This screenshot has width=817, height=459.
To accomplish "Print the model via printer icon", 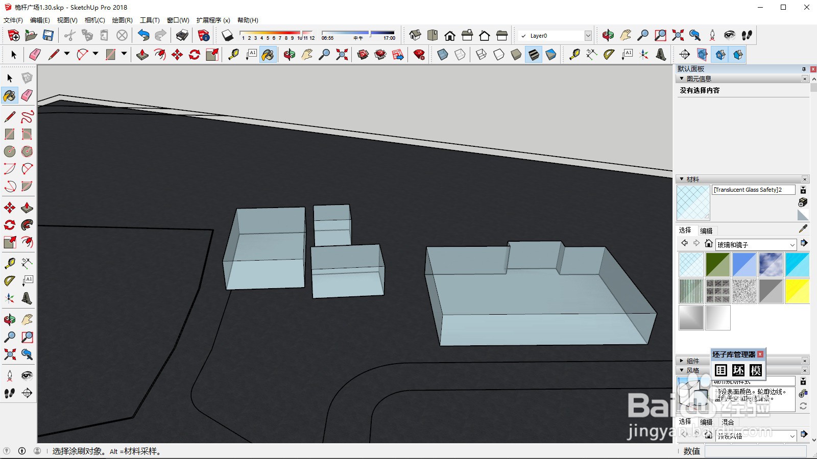I will 182,35.
